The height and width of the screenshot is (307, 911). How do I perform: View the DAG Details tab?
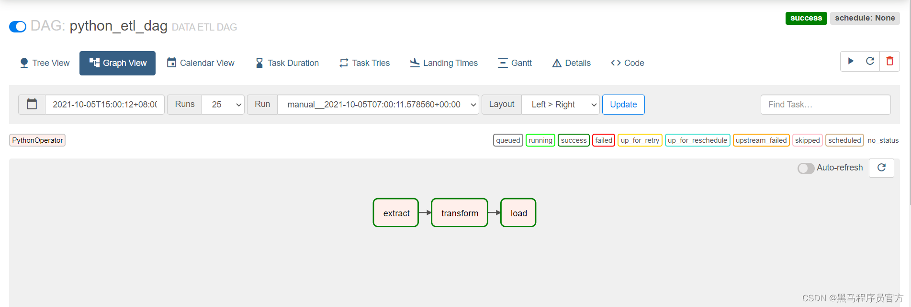(x=572, y=63)
